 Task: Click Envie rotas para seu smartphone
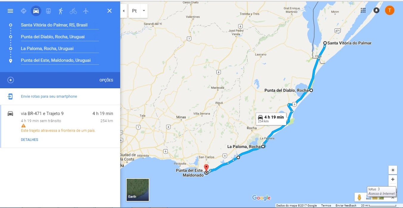[x=49, y=97]
